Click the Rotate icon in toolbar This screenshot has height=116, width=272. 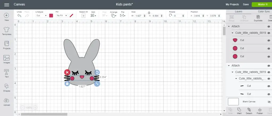(x=171, y=15)
